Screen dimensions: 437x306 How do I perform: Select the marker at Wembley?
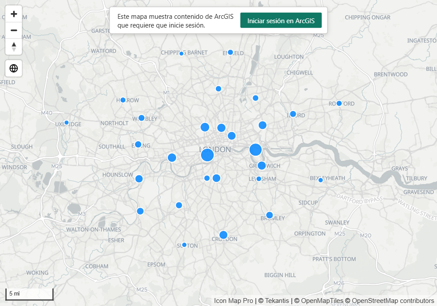pos(142,118)
